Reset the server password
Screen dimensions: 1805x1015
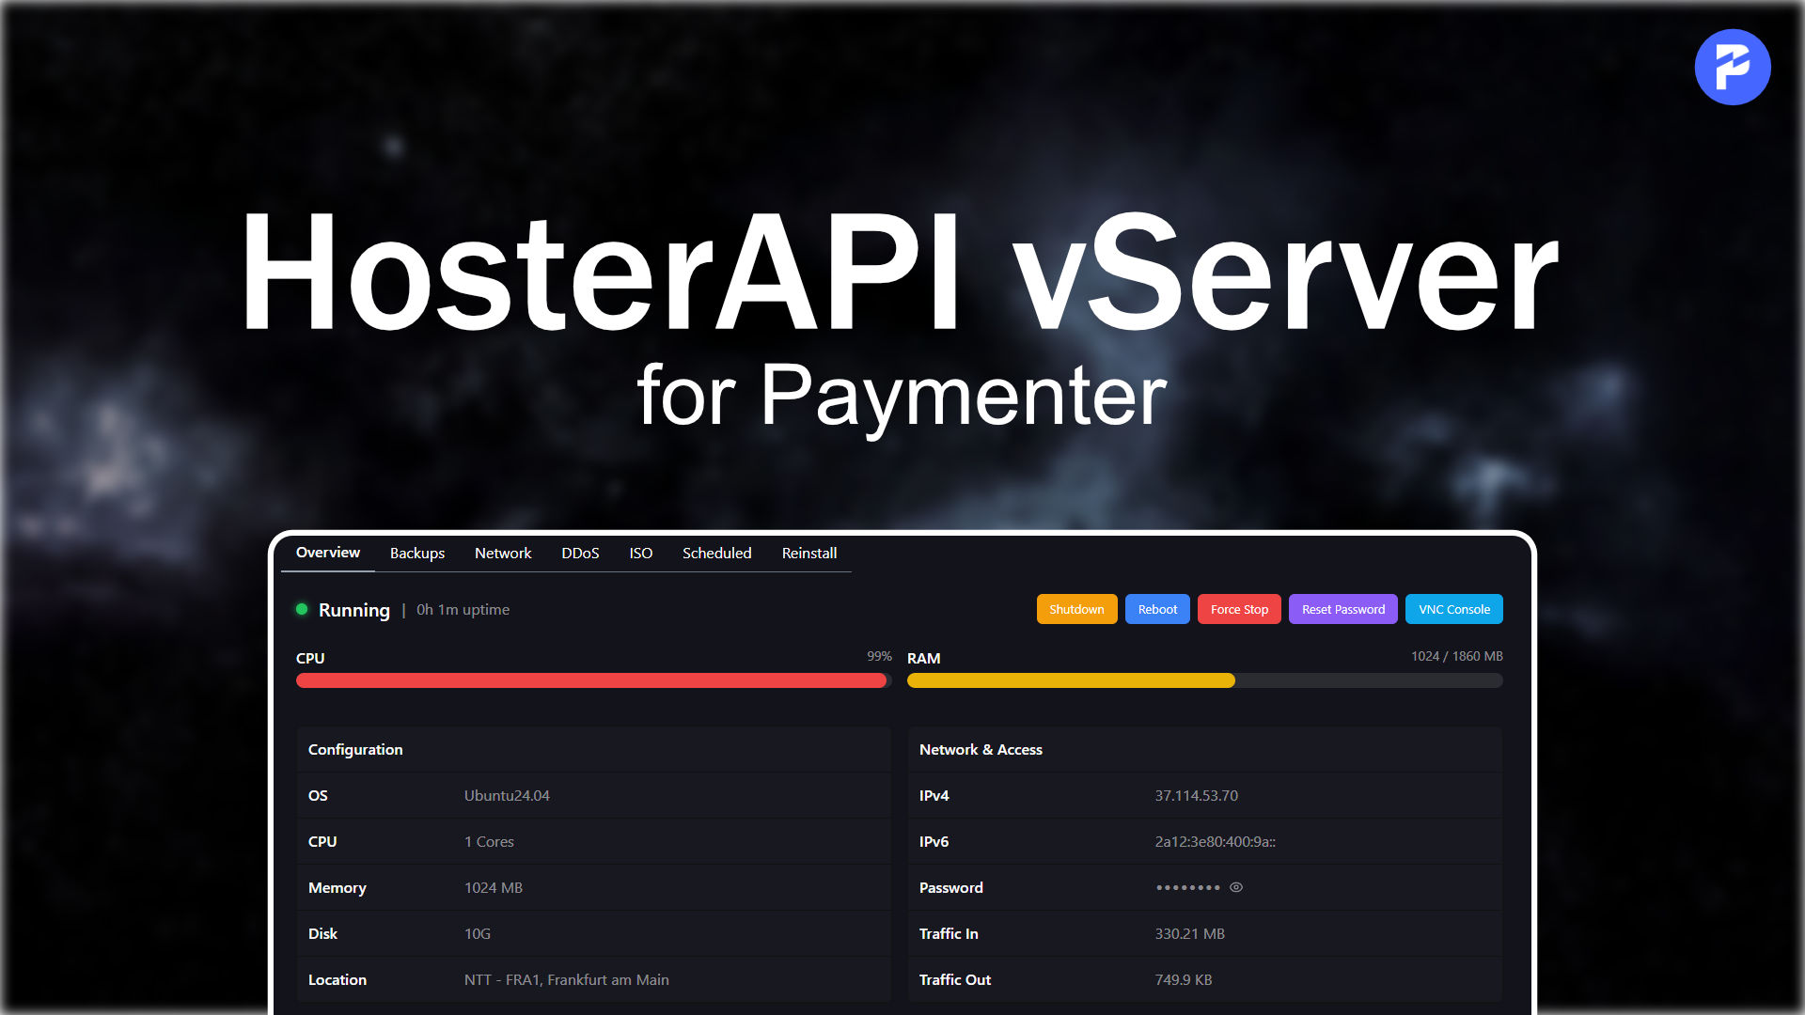click(x=1342, y=609)
